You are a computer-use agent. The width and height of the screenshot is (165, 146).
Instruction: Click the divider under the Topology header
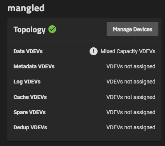tap(84, 40)
